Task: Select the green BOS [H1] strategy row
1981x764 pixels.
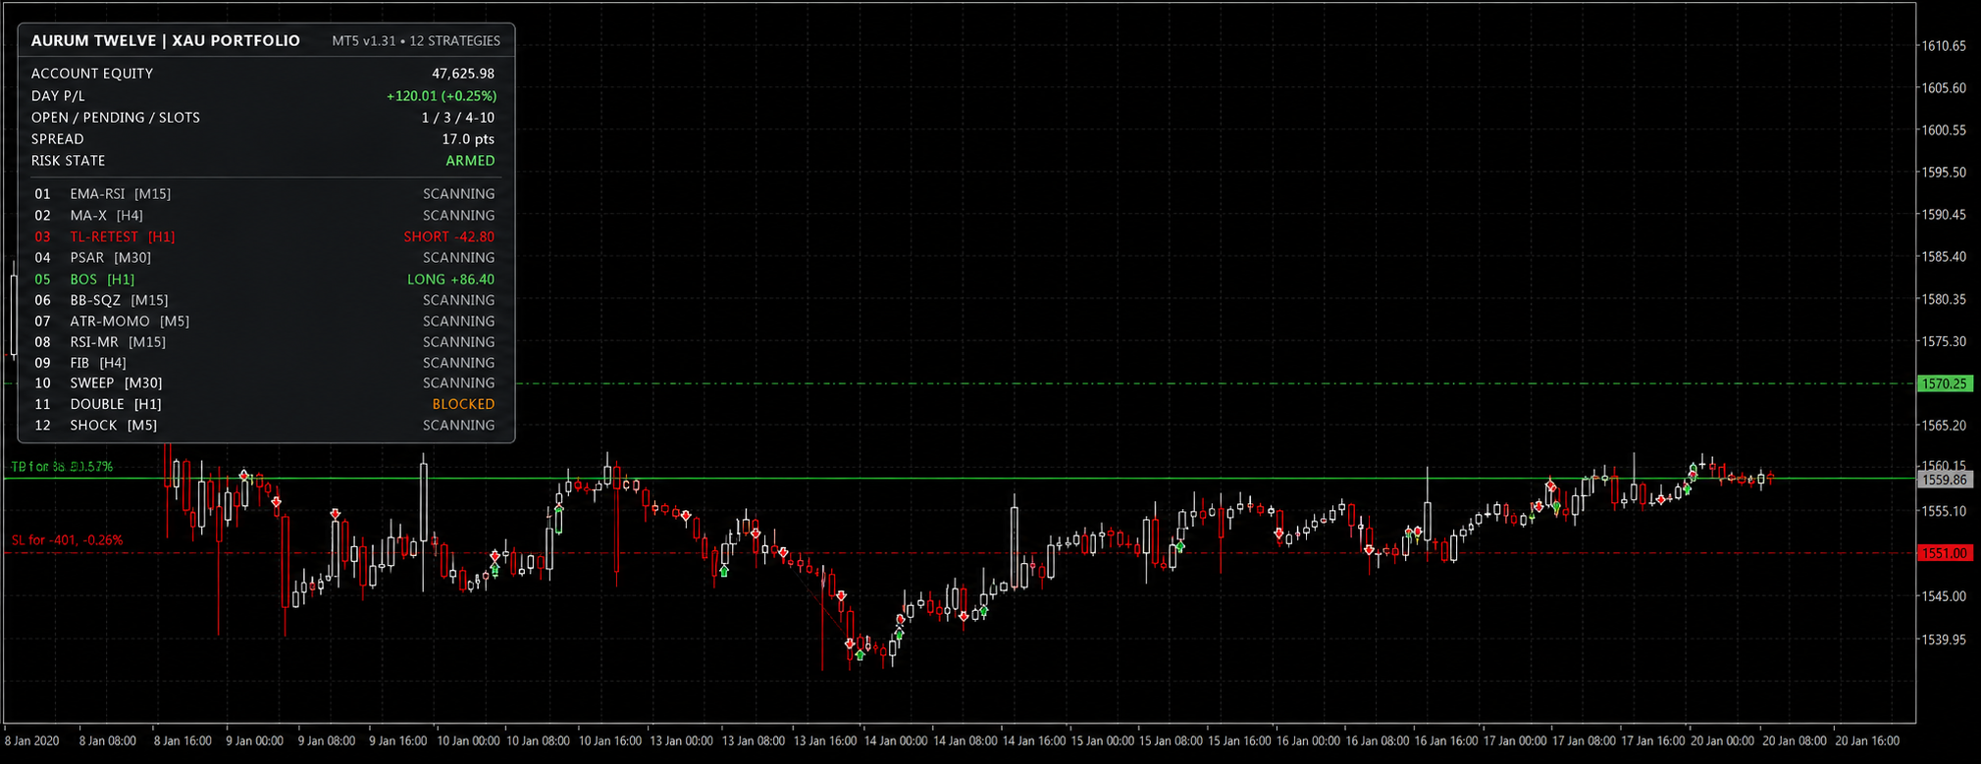Action: click(x=265, y=280)
